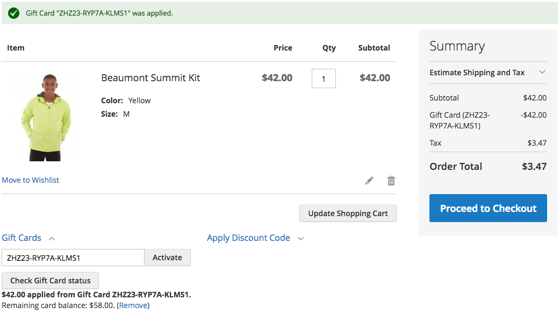Image resolution: width=560 pixels, height=314 pixels.
Task: Expand Estimate Shipping and Tax section
Action: point(488,73)
